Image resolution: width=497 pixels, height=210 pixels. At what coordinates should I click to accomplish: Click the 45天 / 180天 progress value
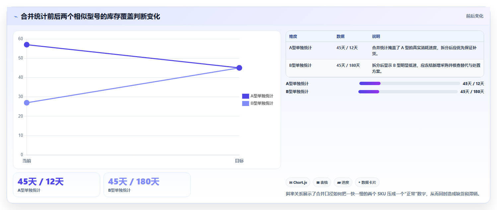472,92
